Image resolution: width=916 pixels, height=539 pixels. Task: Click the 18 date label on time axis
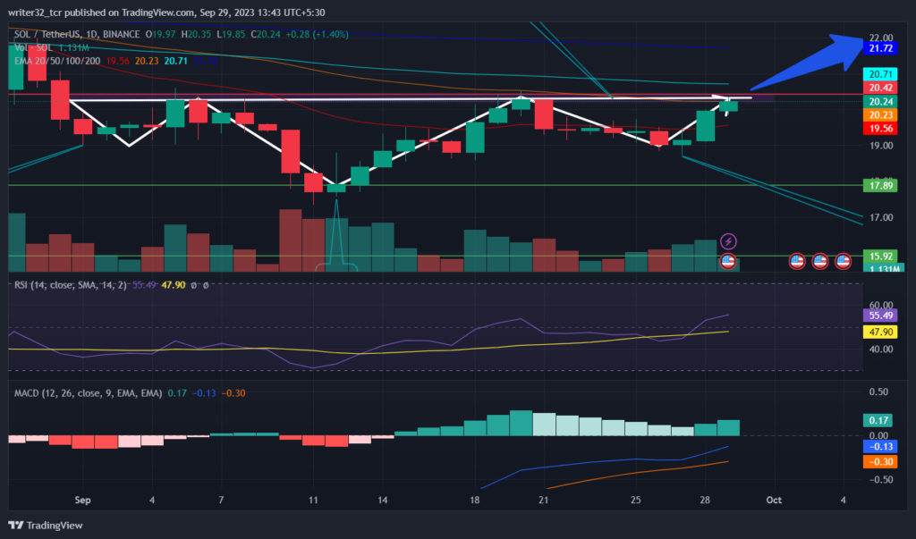(474, 500)
